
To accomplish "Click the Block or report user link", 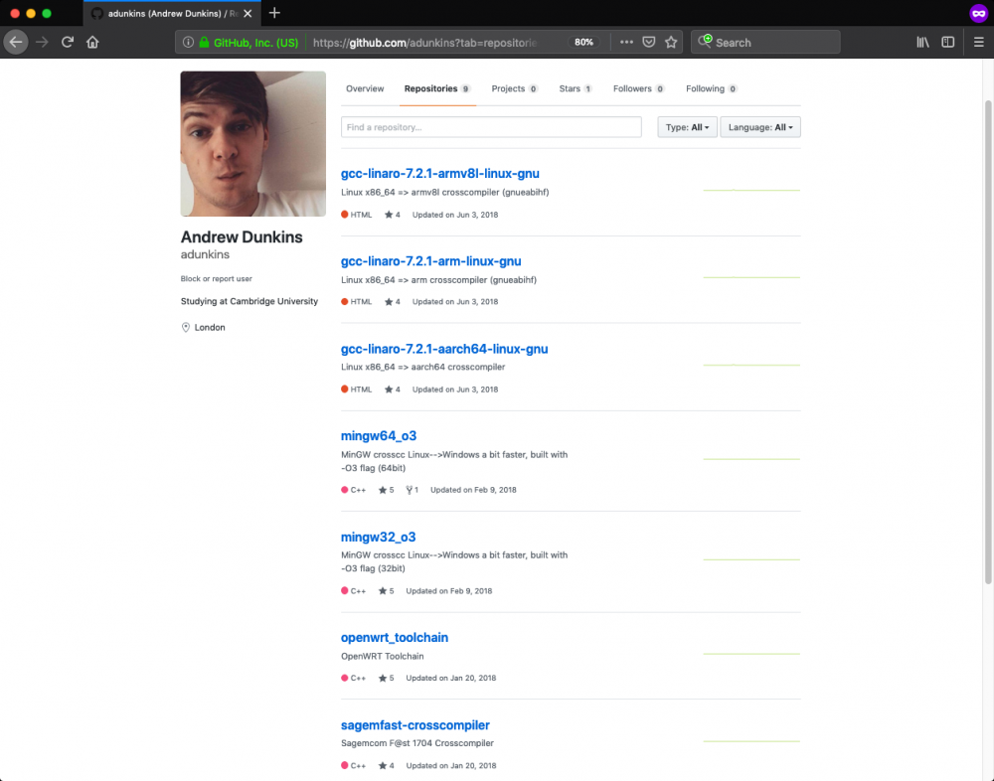I will pos(217,279).
